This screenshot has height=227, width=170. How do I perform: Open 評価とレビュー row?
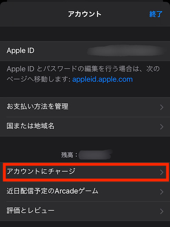85,211
